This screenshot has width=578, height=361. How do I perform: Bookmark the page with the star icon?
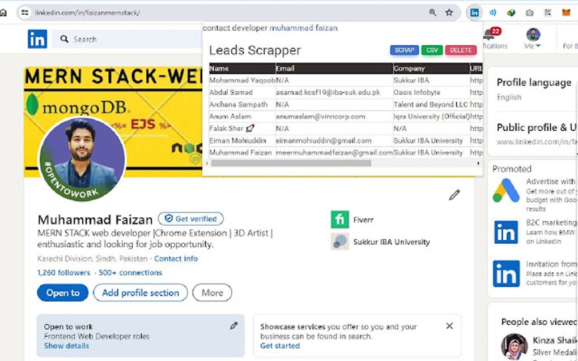[448, 12]
